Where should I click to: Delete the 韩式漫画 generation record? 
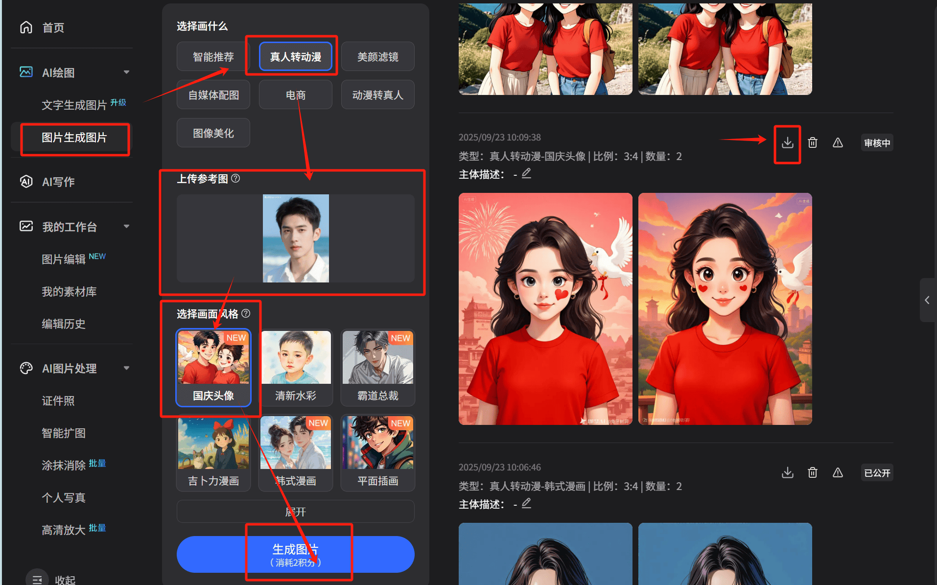(813, 473)
